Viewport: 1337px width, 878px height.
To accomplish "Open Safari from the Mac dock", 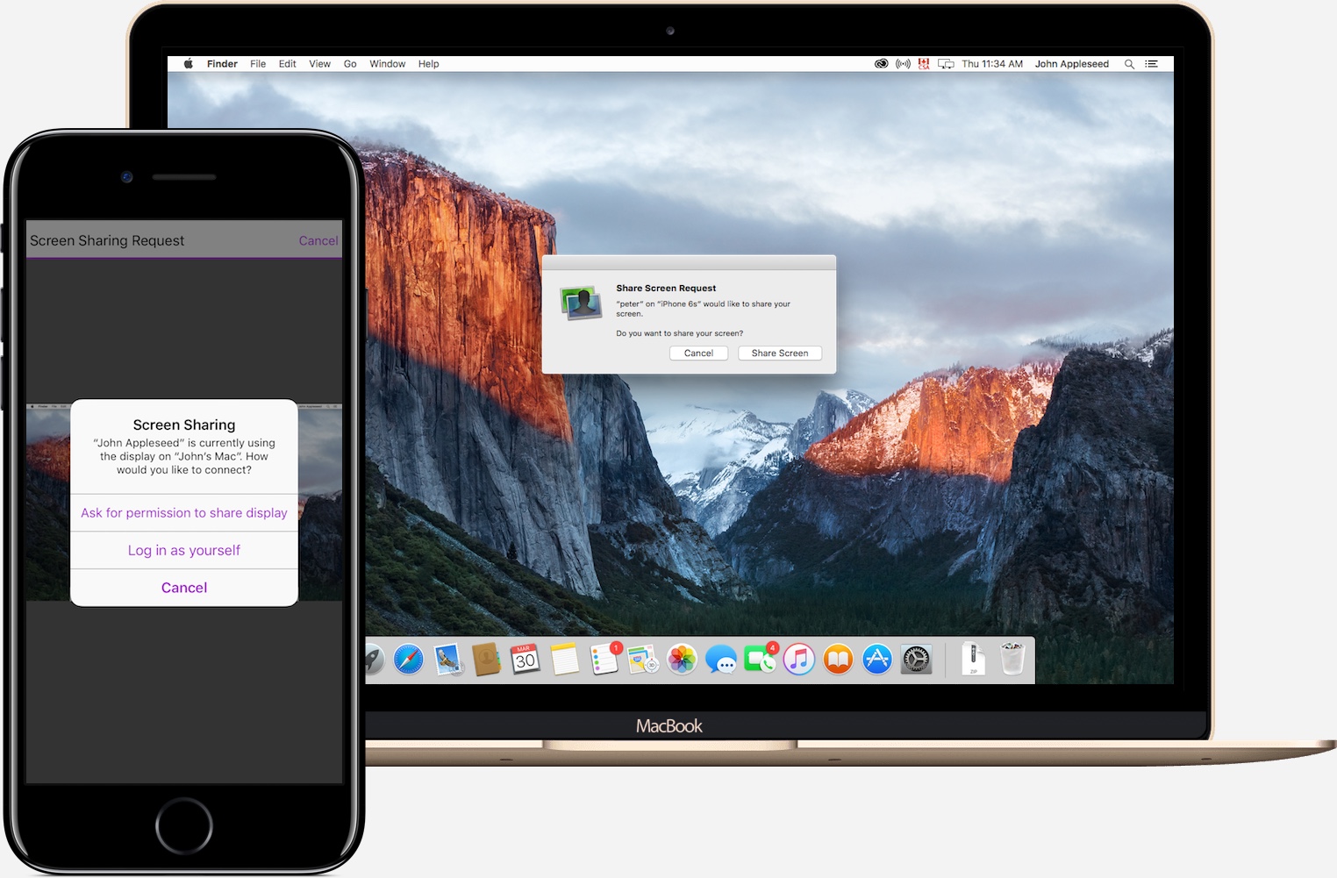I will [409, 660].
